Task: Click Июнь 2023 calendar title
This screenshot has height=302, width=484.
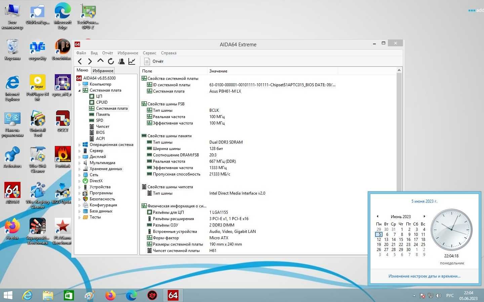Action: pos(401,217)
